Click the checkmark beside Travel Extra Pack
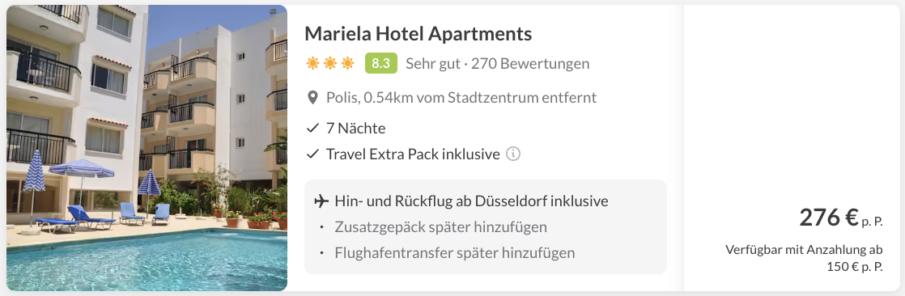The image size is (905, 296). [x=312, y=154]
